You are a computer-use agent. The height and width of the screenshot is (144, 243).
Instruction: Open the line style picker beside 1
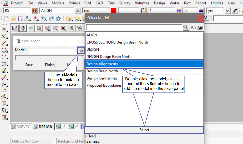click(179, 11)
